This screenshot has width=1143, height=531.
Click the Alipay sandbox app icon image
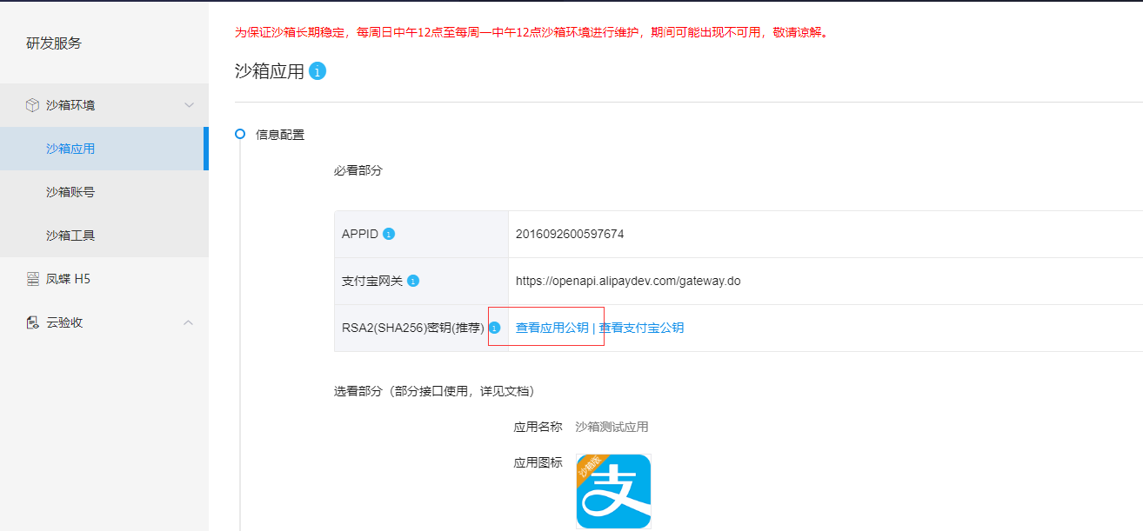pos(614,491)
